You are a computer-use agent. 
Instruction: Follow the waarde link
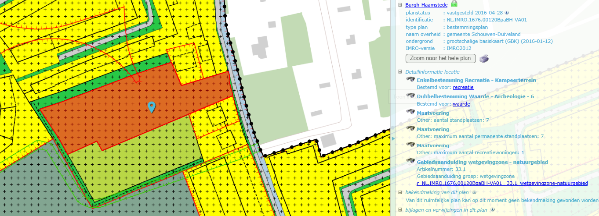pyautogui.click(x=461, y=104)
